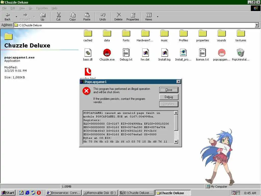Select the properties folder

click(202, 36)
